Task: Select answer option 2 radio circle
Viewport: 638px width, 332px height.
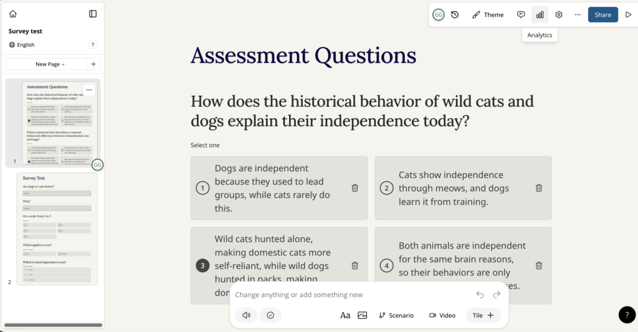Action: pos(386,188)
